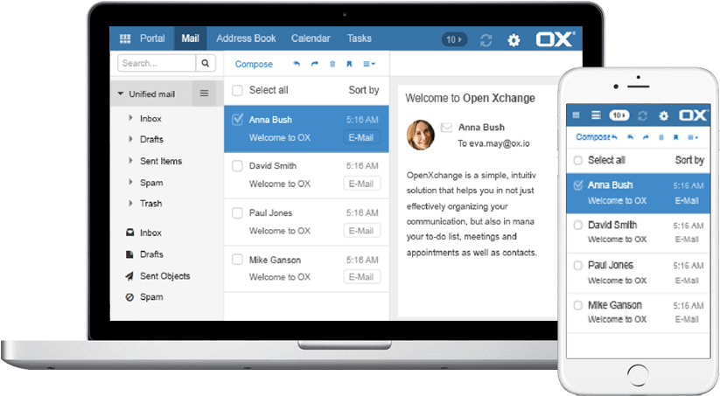The width and height of the screenshot is (720, 396).
Task: Expand the Inbox folder arrow under Unified mail
Action: click(130, 118)
